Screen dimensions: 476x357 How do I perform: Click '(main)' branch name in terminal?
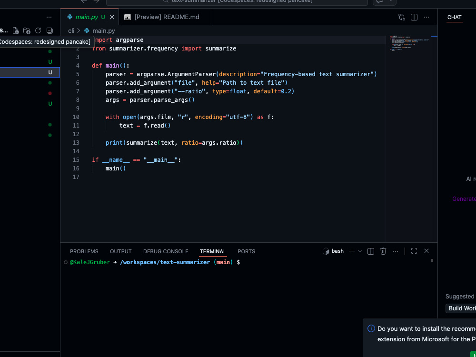point(223,262)
